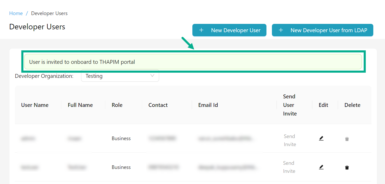Select the User Name column header
Image resolution: width=385 pixels, height=184 pixels.
point(35,105)
